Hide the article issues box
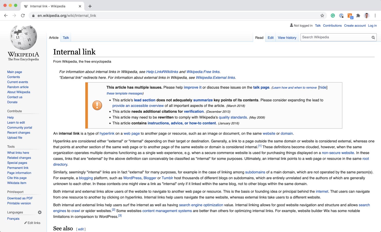 point(323,87)
